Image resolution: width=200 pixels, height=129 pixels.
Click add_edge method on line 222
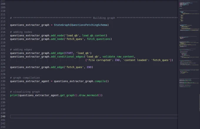(57, 53)
